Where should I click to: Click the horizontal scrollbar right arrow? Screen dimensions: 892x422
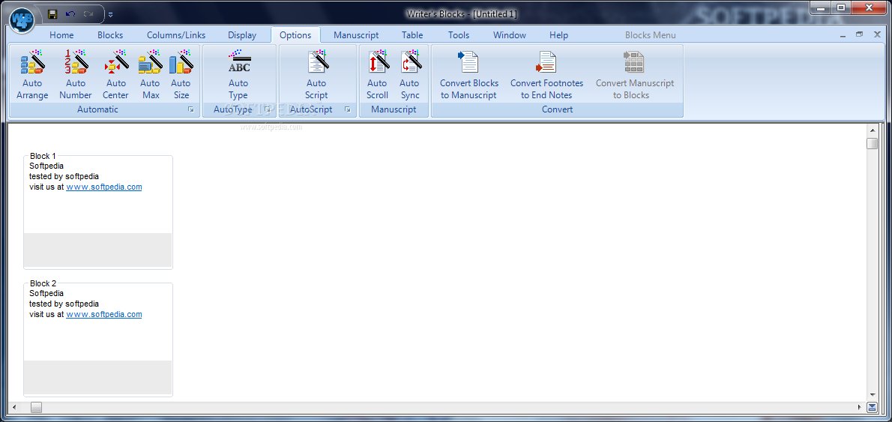tap(861, 407)
